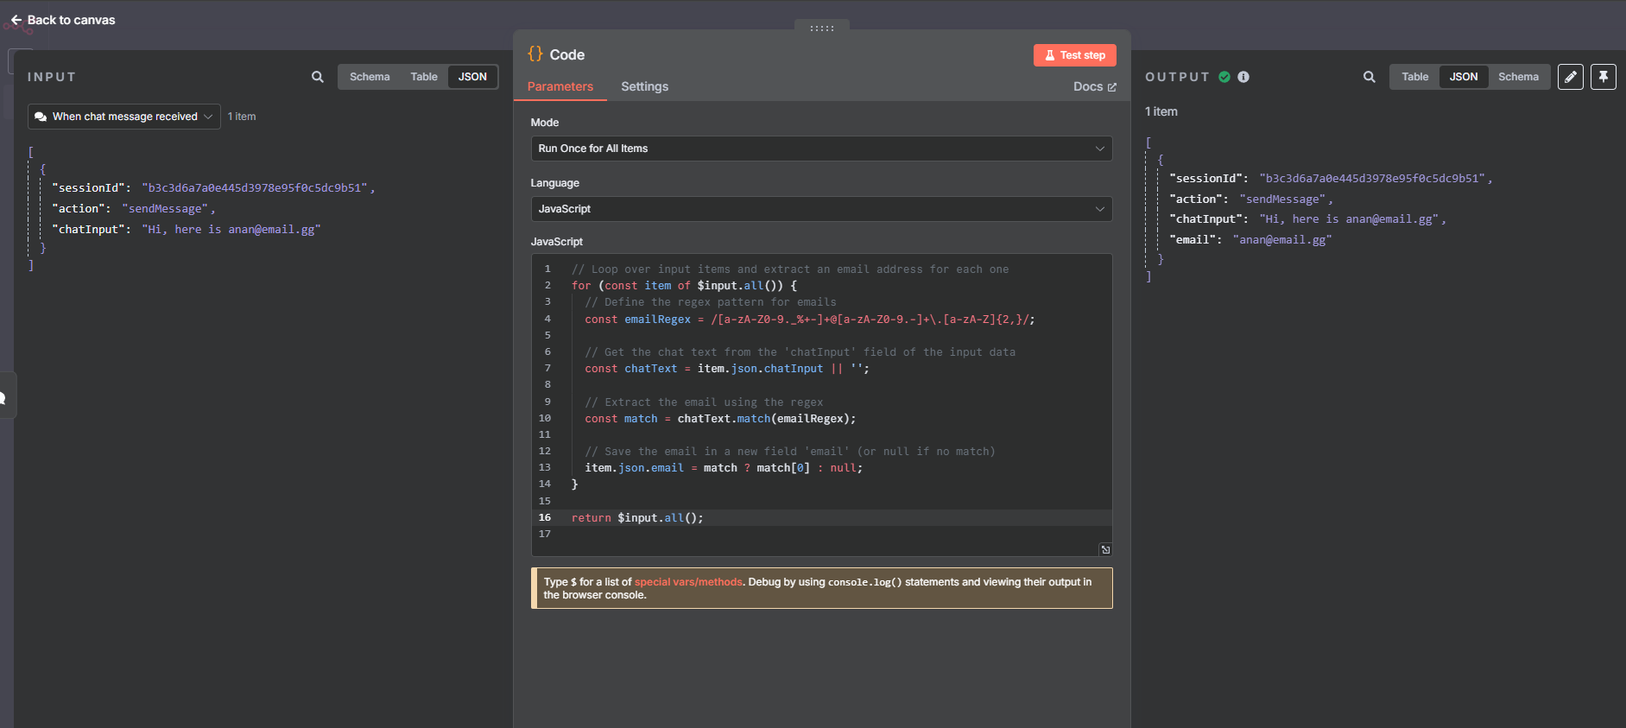Click the chat icon on the left edge

(4, 398)
